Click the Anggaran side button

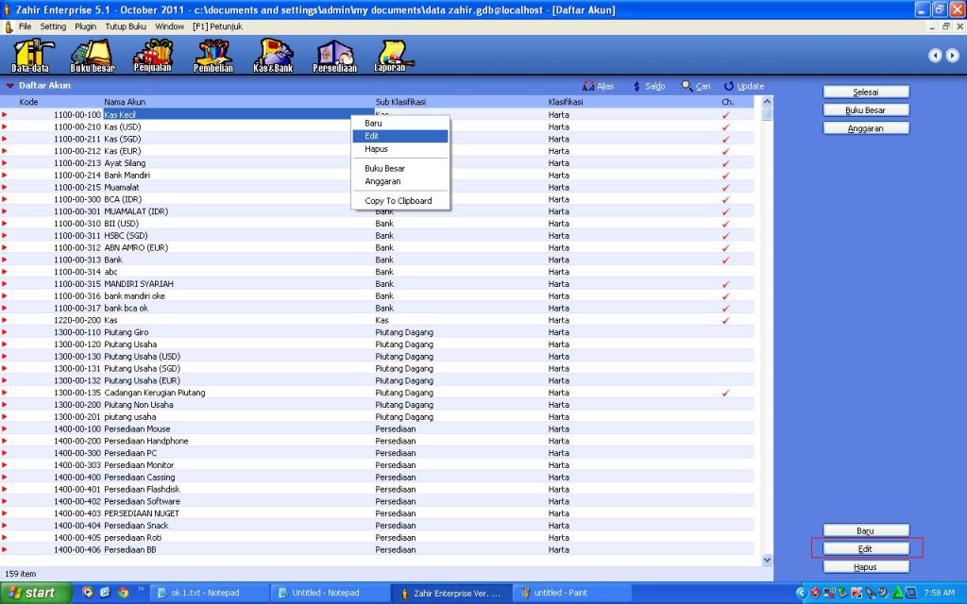(x=866, y=128)
